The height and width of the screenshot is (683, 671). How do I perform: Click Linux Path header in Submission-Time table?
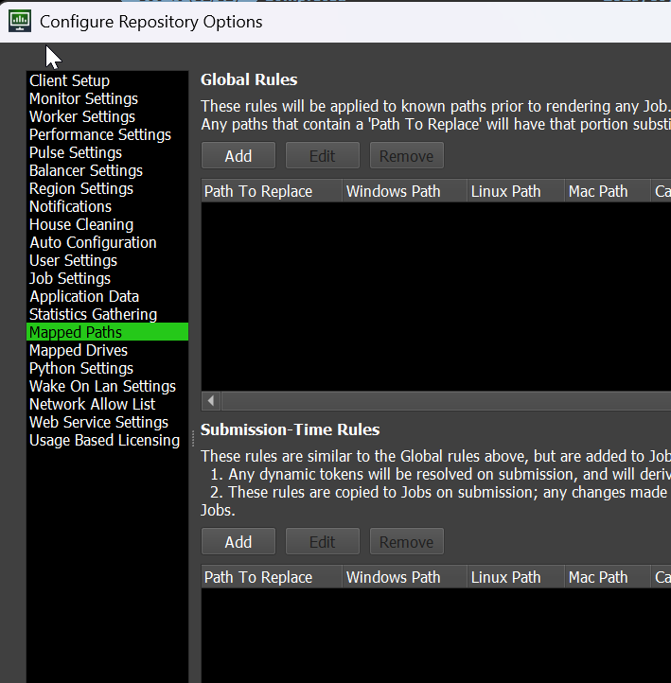coord(506,577)
